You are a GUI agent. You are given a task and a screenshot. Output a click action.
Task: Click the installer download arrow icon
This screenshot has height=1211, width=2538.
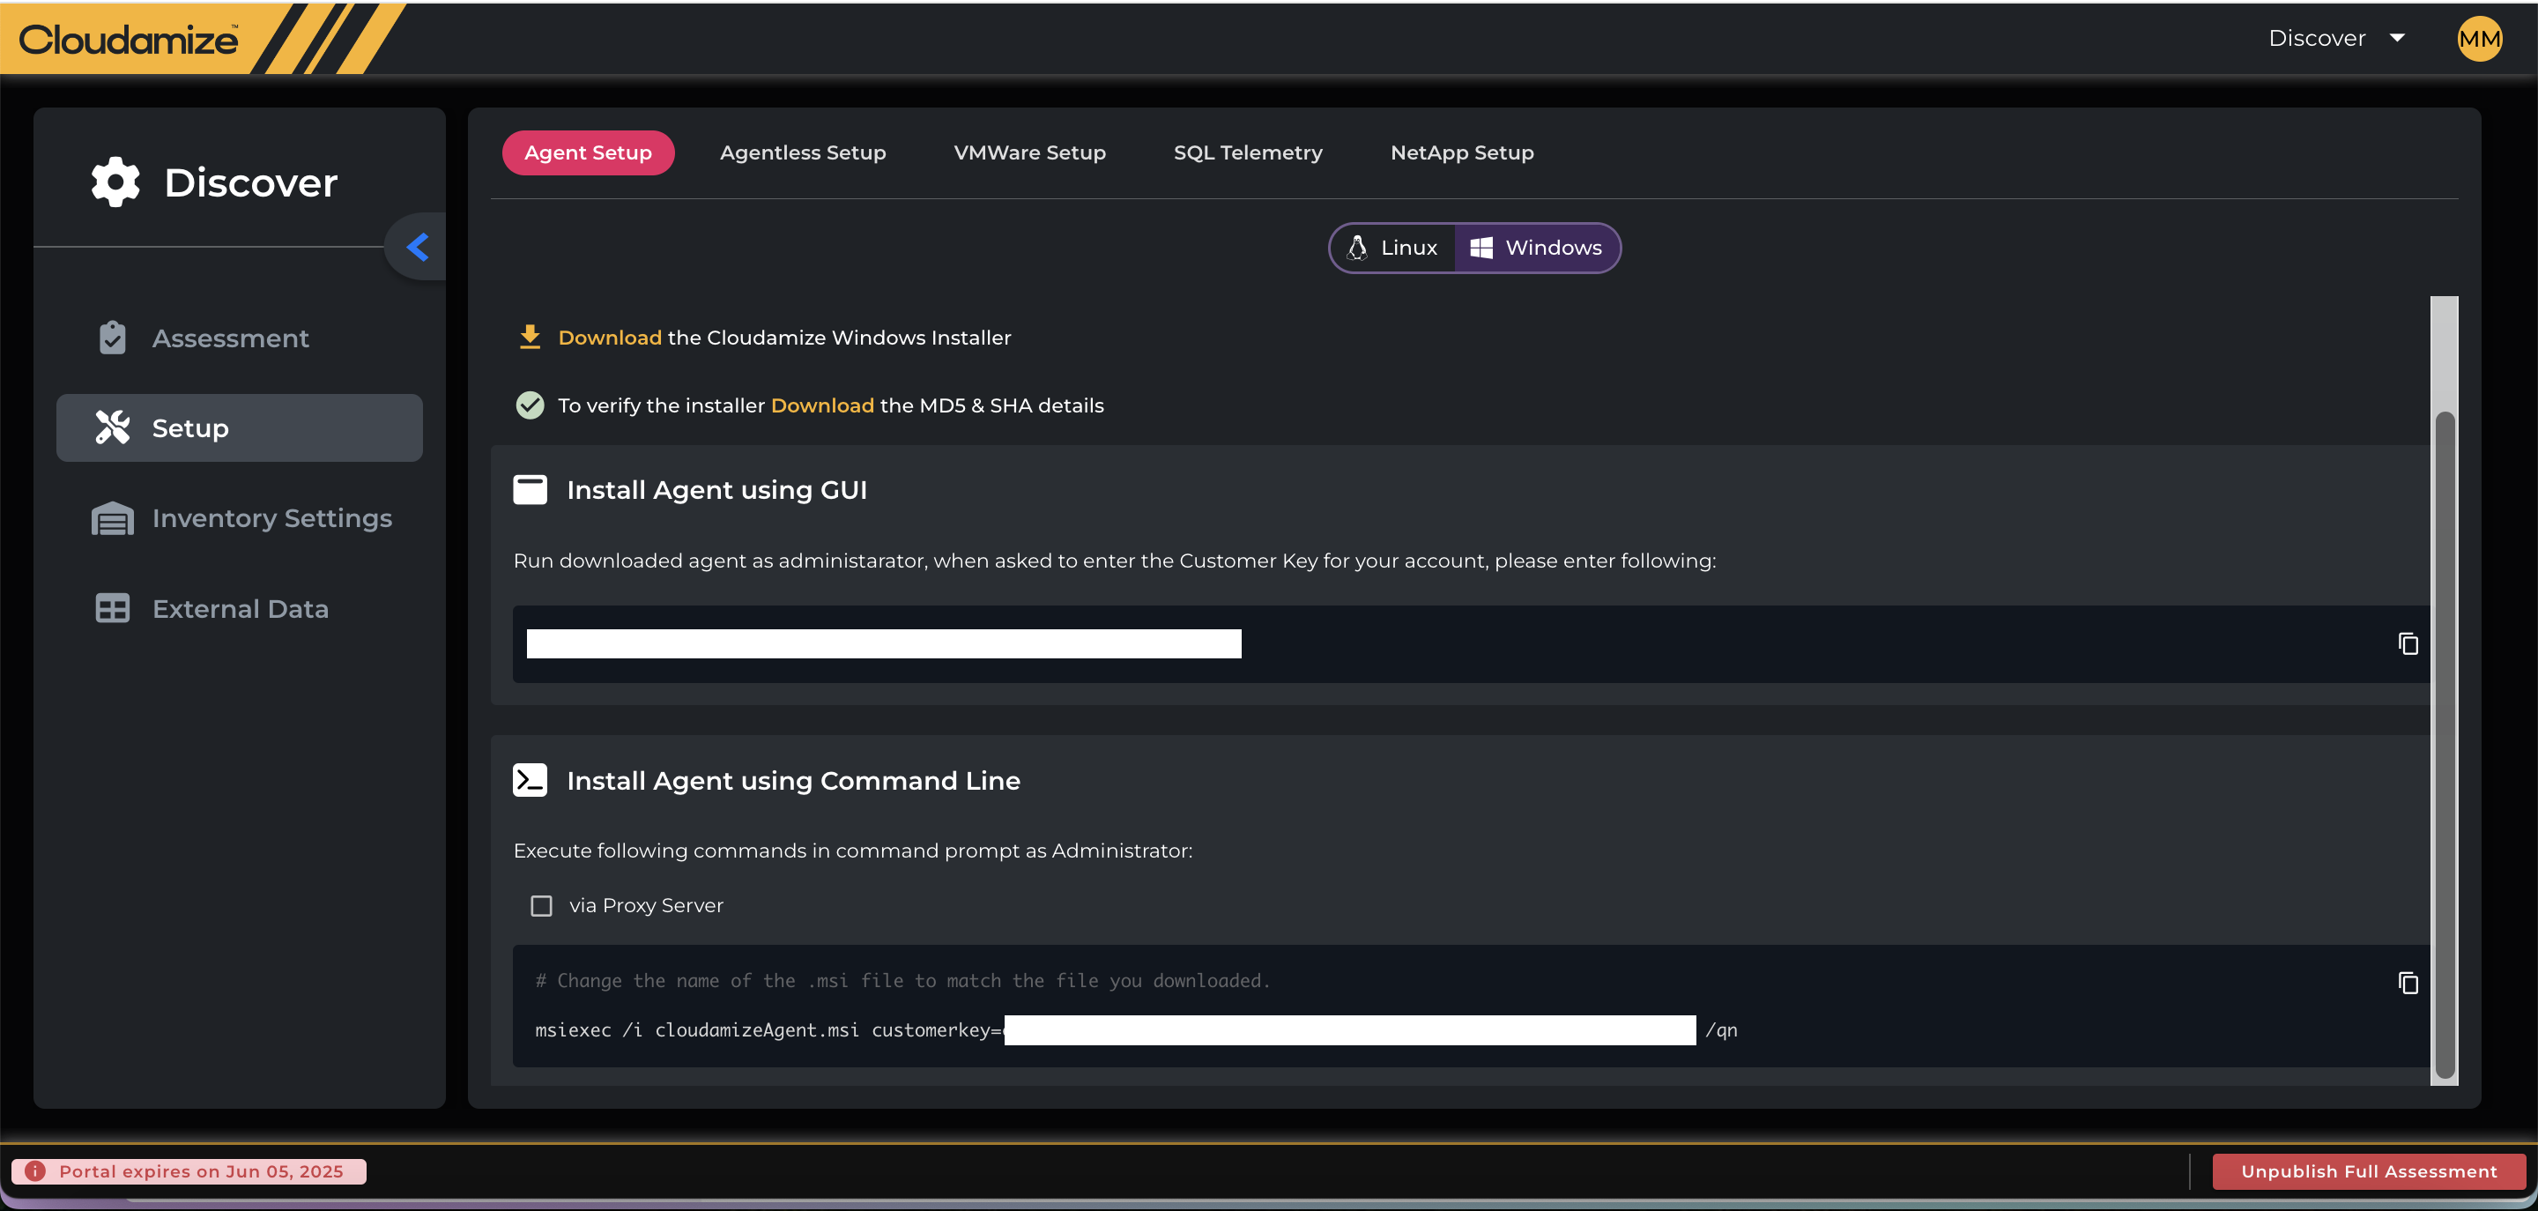tap(530, 337)
